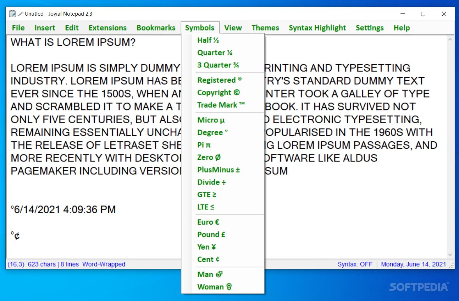Click the down arrow of the vertical scrollbar
The height and width of the screenshot is (301, 459).
pos(450,255)
